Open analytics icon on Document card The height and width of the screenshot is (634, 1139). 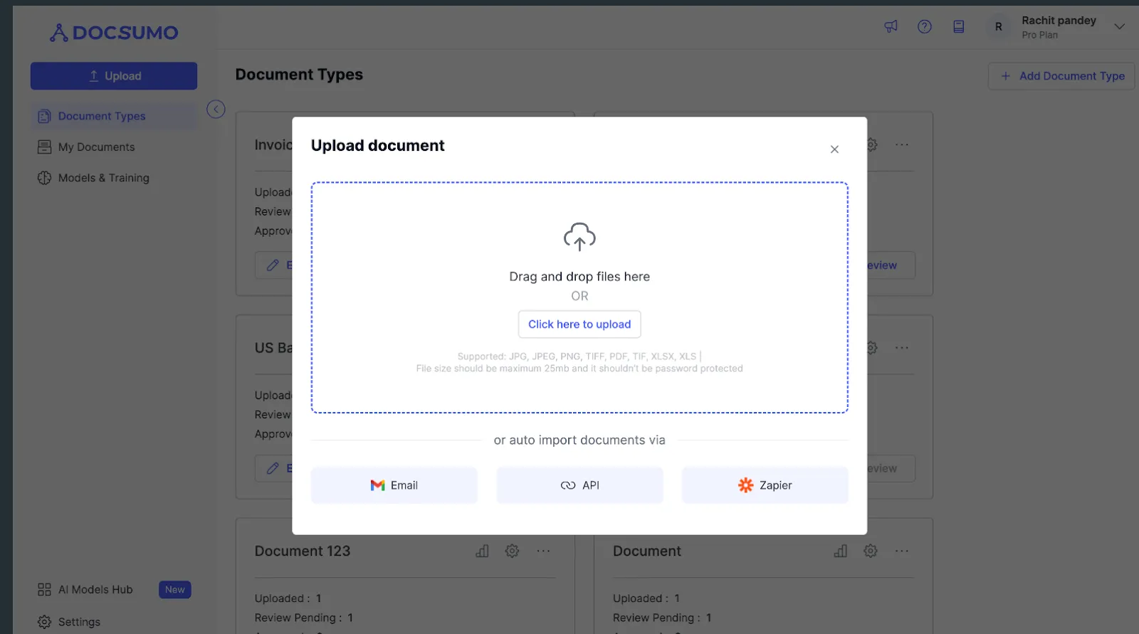pyautogui.click(x=841, y=551)
